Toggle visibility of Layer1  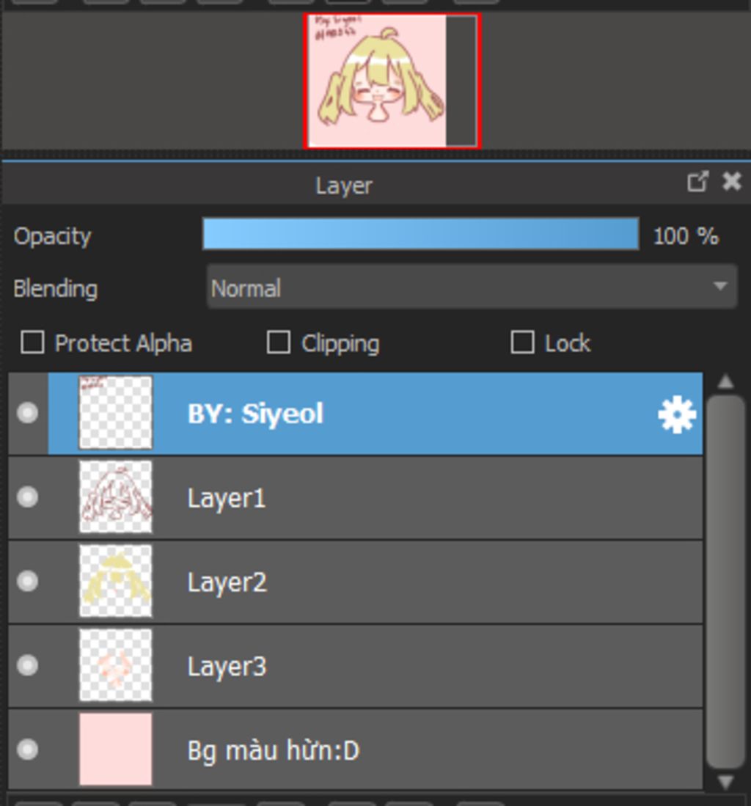27,497
